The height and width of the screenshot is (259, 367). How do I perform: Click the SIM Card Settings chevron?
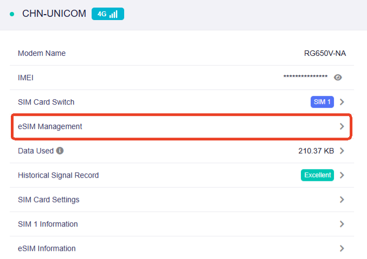click(x=342, y=199)
